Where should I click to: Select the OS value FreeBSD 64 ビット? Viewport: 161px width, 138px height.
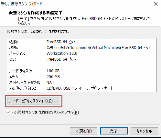pos(61,59)
